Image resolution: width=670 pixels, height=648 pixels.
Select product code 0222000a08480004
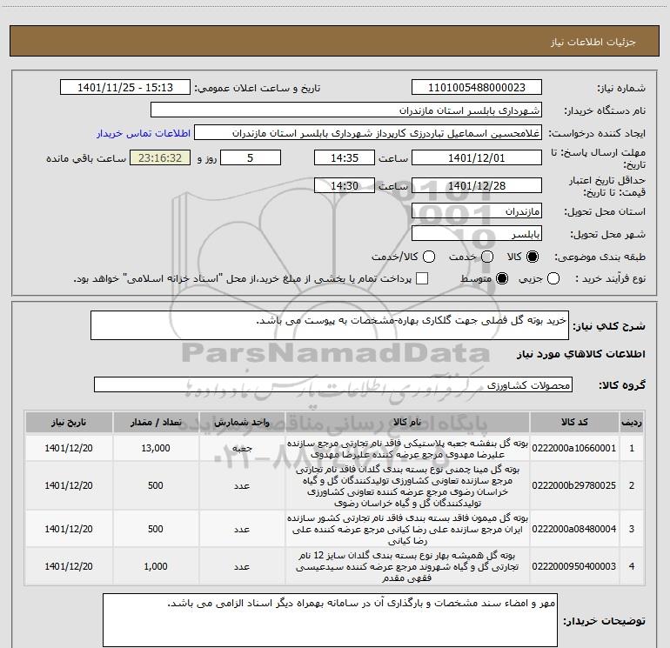tap(574, 529)
